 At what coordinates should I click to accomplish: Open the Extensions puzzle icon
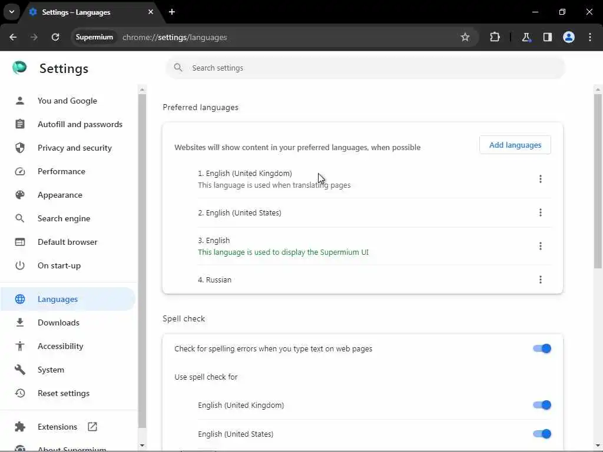click(x=495, y=37)
